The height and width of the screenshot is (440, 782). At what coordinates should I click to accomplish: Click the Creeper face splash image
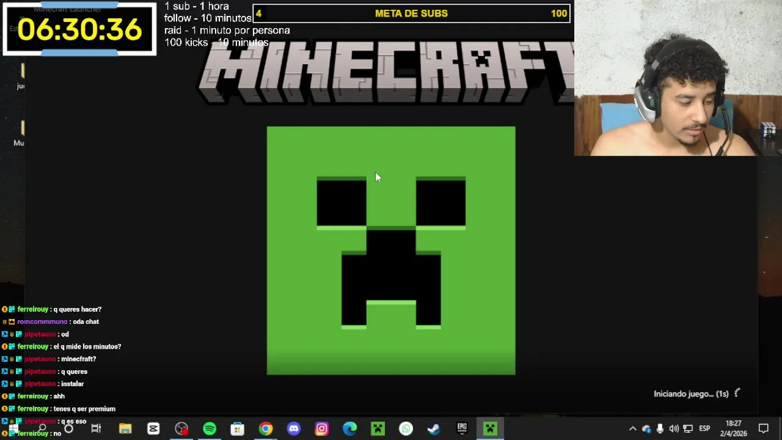click(x=391, y=251)
